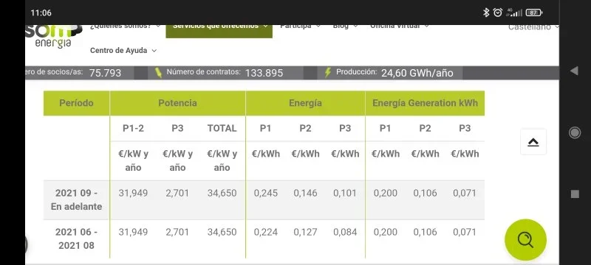Select the 24,60 GWh/año production value

417,73
